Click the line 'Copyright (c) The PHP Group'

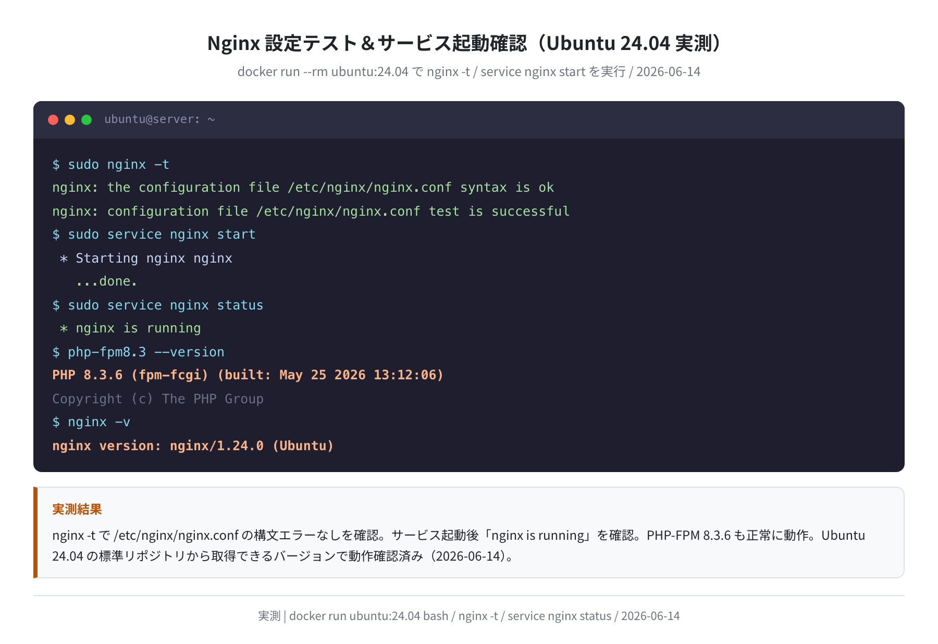158,399
